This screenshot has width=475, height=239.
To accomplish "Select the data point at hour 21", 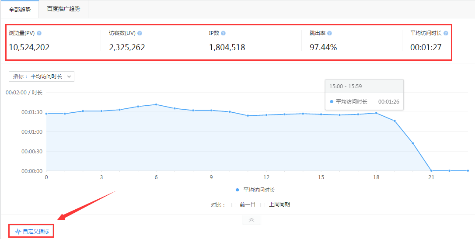I will (x=431, y=170).
